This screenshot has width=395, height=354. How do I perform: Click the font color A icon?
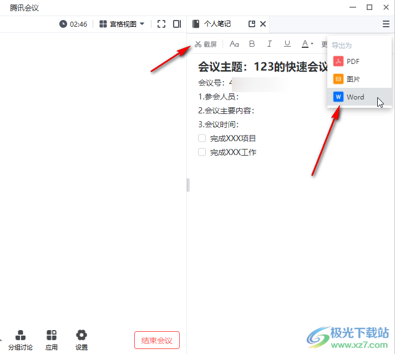305,44
